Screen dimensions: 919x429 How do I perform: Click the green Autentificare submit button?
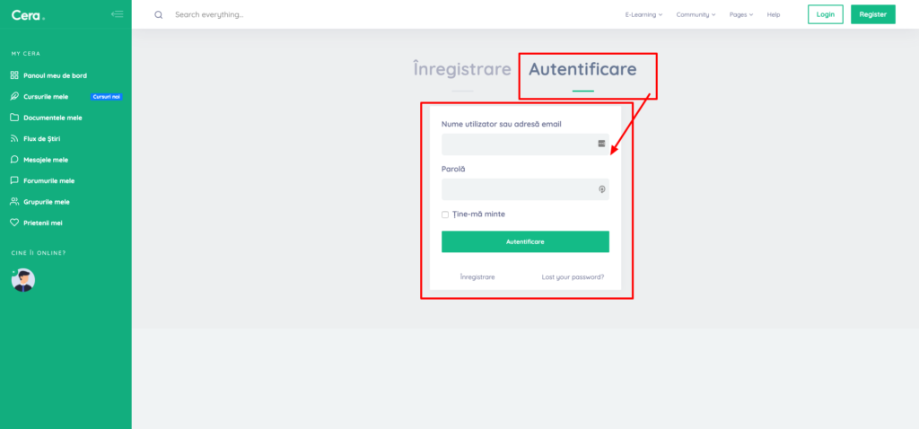point(525,241)
